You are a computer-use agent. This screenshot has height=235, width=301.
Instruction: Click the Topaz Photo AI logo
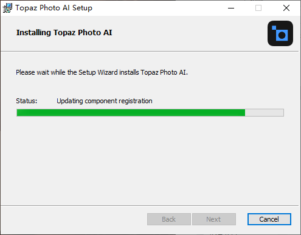[x=280, y=33]
